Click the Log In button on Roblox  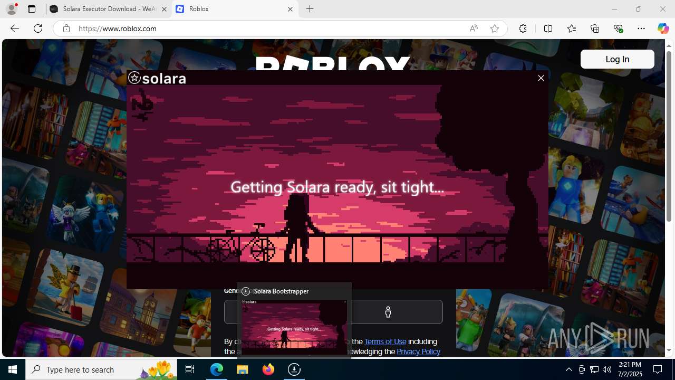tap(617, 59)
